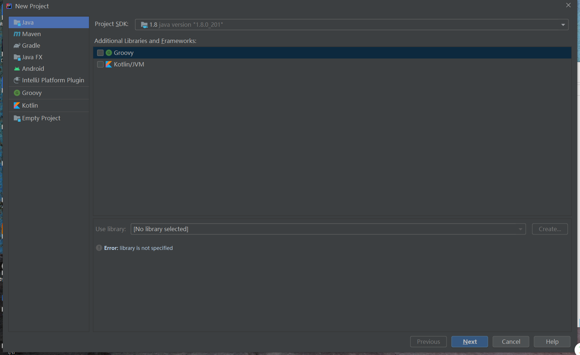Viewport: 580px width, 355px height.
Task: Click the 'Error: library is not specified' message
Action: [138, 248]
